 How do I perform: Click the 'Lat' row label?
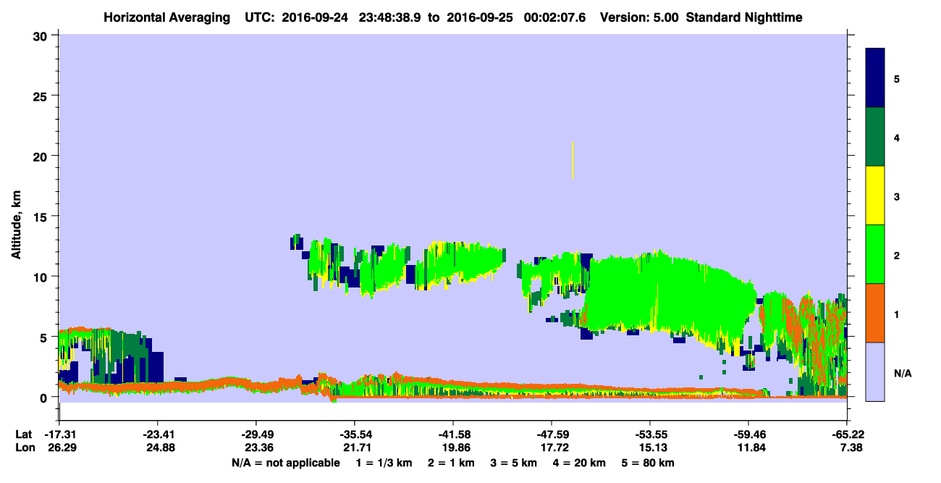[x=23, y=434]
